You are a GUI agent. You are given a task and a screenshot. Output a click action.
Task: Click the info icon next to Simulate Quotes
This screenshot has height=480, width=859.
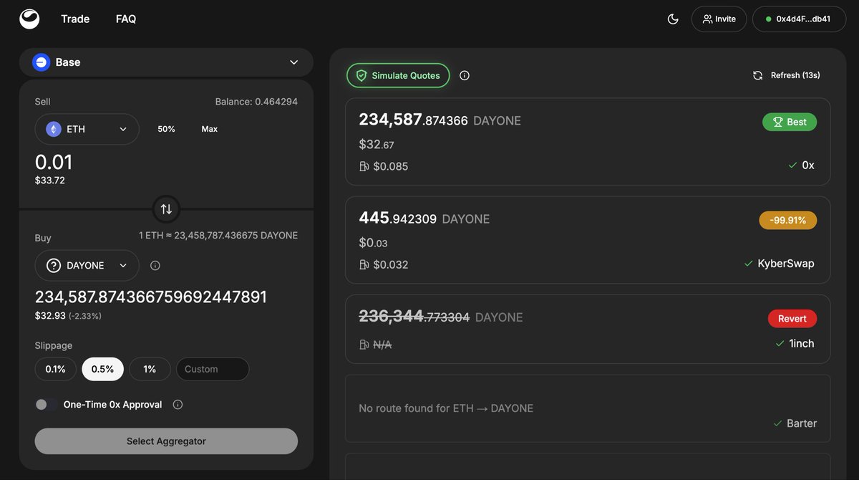(x=465, y=75)
